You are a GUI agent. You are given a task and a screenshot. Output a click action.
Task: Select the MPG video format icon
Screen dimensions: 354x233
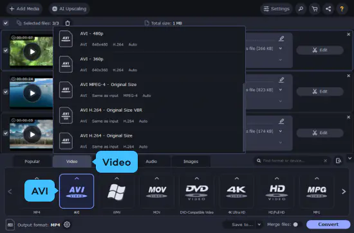point(317,191)
